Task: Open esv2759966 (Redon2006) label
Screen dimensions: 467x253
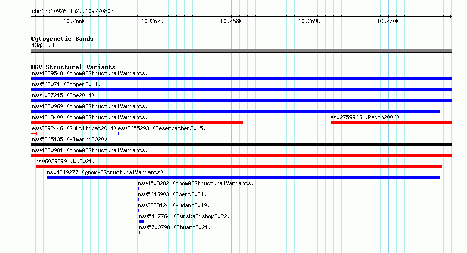Action: 365,117
